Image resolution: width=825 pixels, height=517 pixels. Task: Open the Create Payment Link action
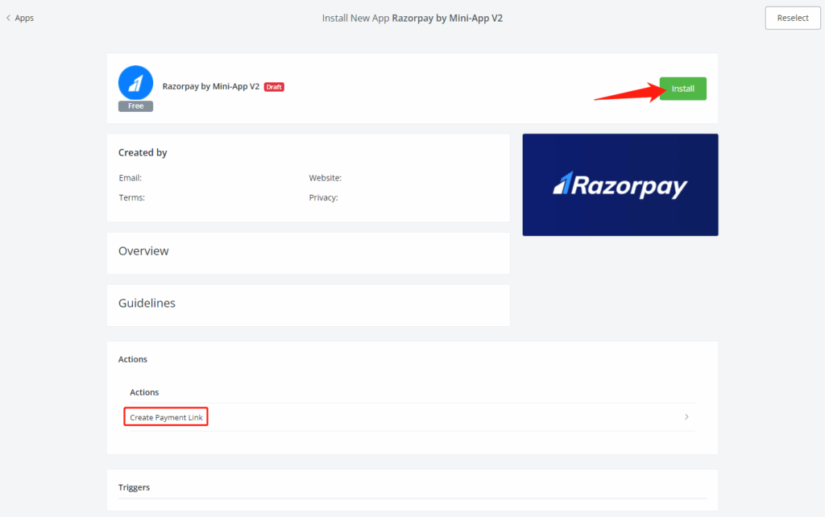tap(166, 417)
